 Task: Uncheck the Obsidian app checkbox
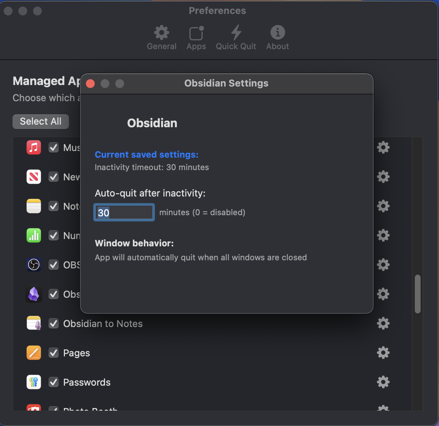point(54,294)
